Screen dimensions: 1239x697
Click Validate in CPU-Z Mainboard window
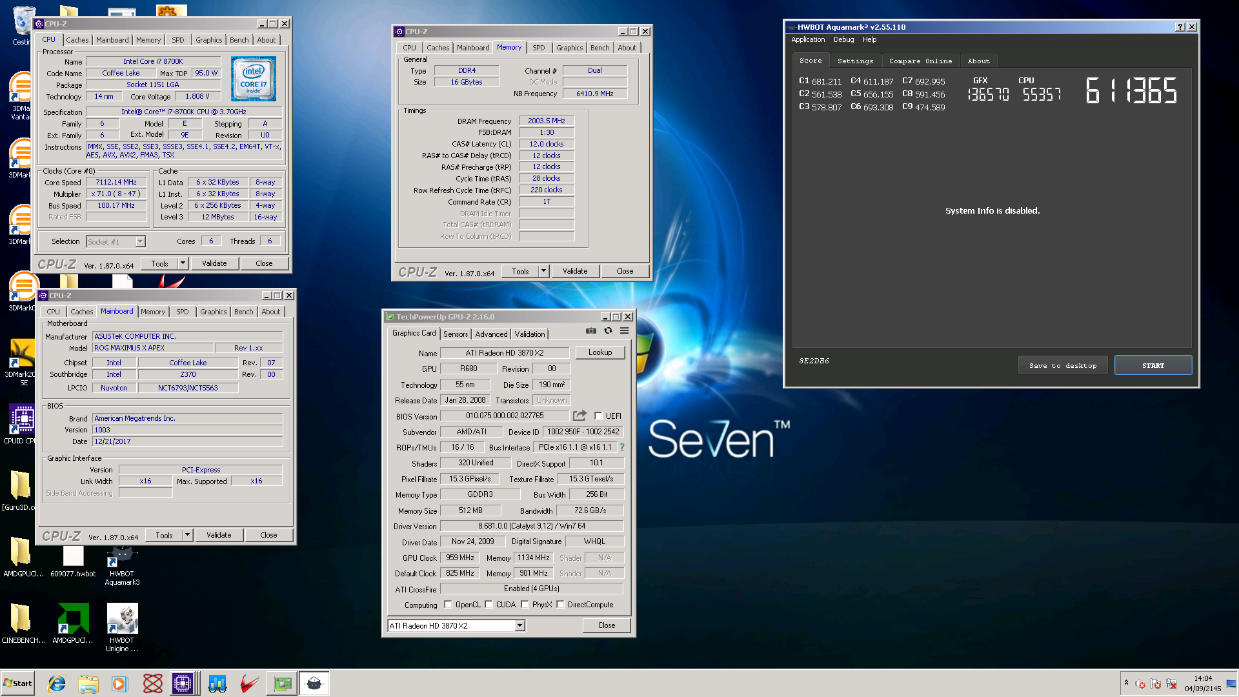click(x=219, y=535)
